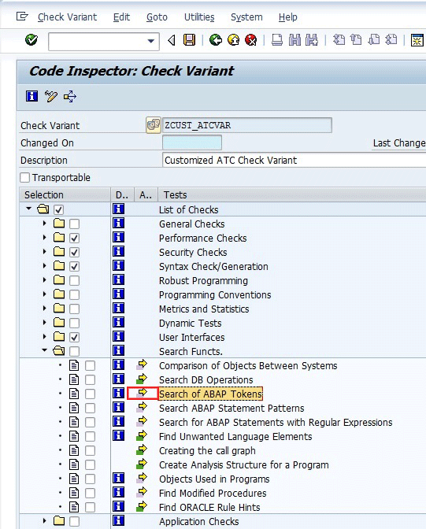426x529 pixels.
Task: Open the Goto menu
Action: click(x=157, y=17)
